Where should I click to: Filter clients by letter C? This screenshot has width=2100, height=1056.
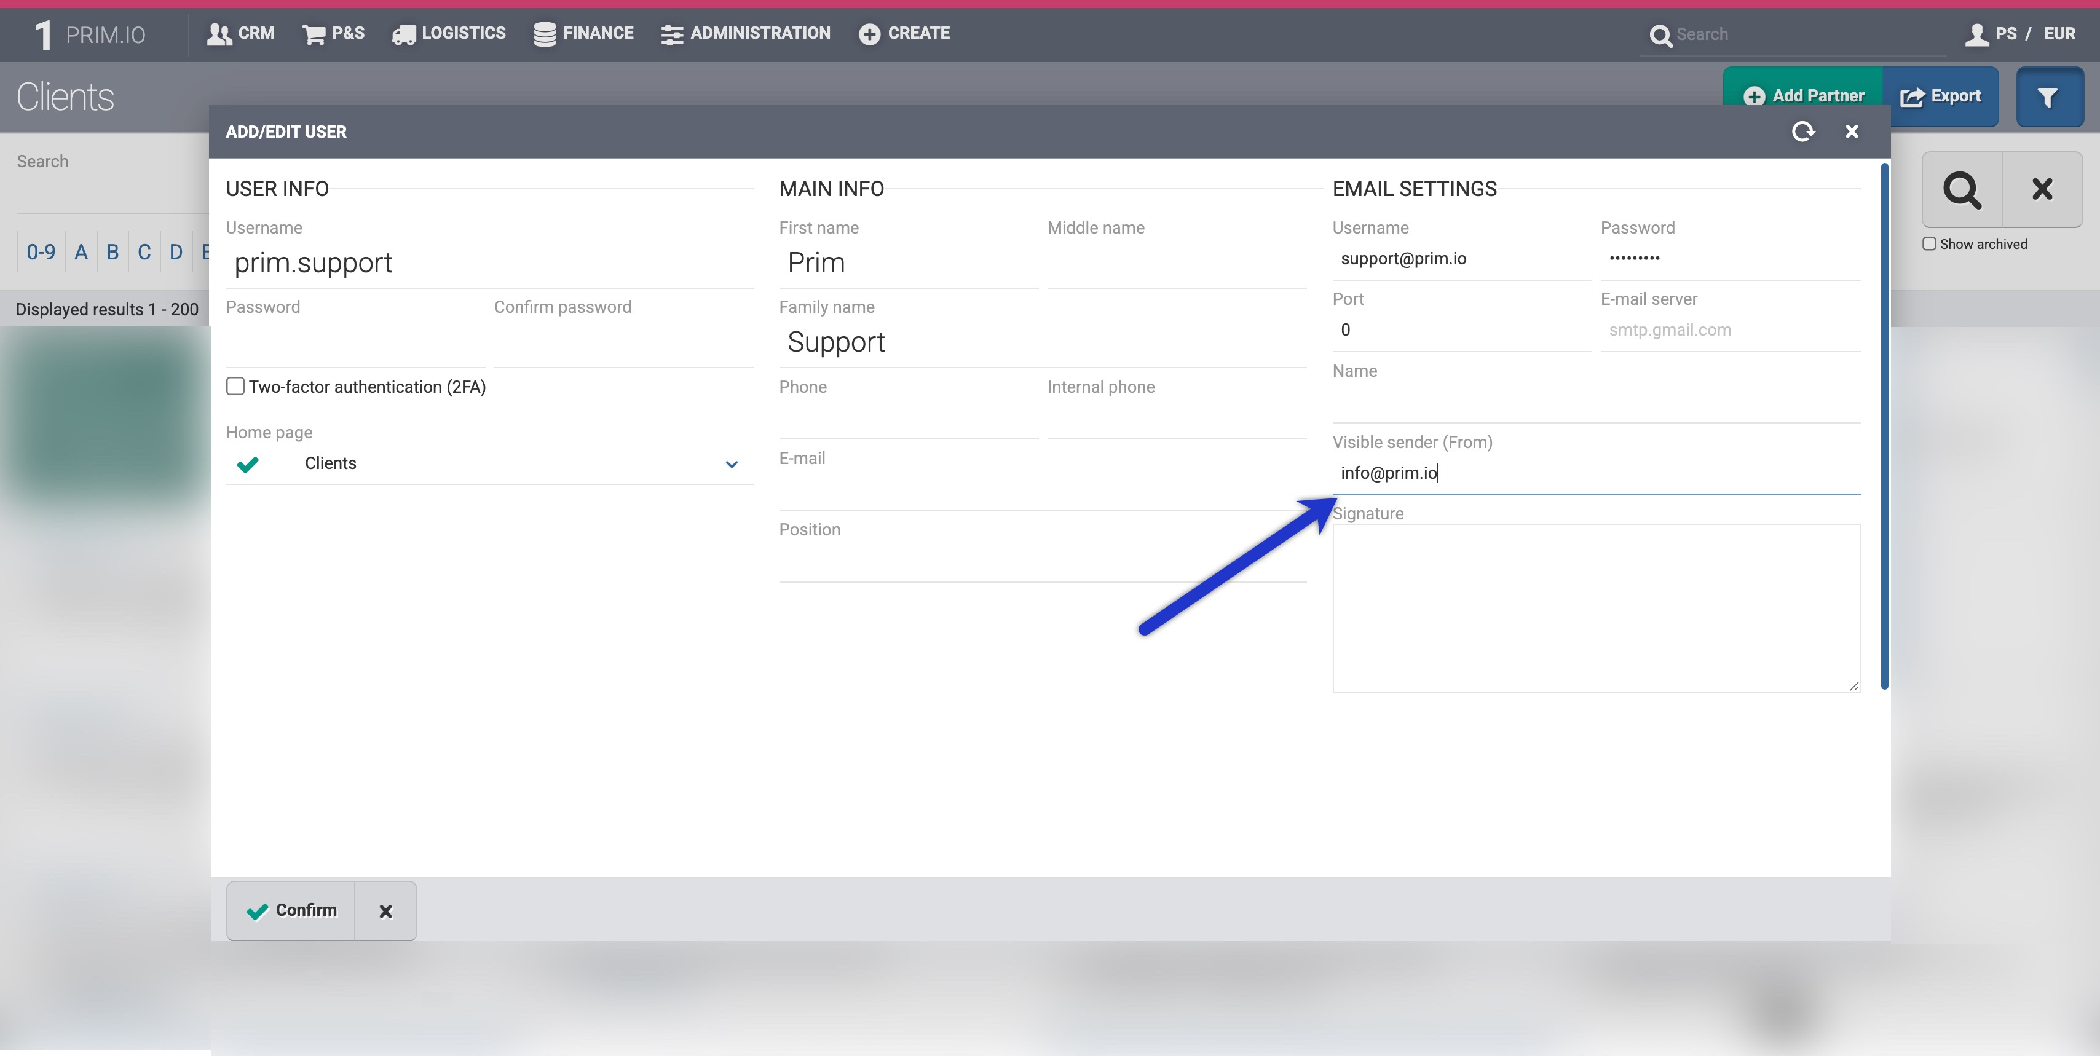[144, 252]
